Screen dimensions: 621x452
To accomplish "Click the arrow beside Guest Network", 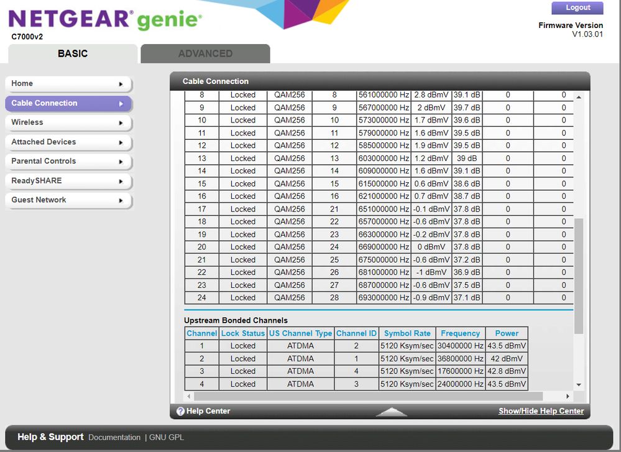I will coord(121,200).
